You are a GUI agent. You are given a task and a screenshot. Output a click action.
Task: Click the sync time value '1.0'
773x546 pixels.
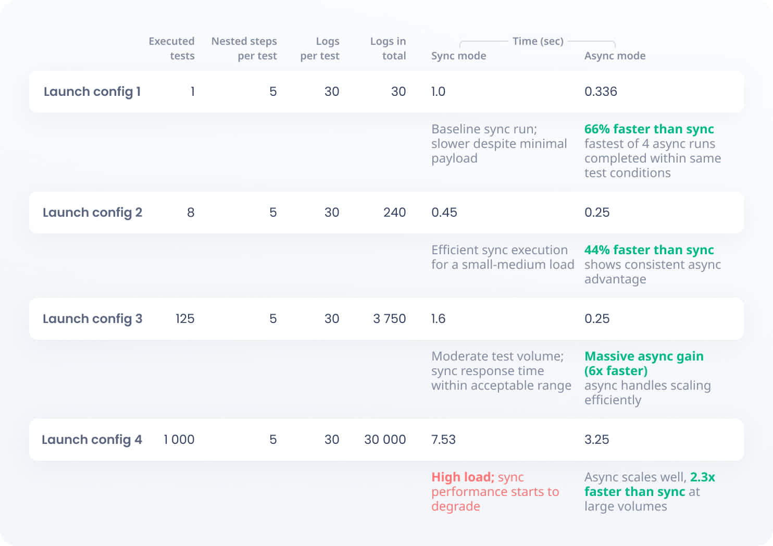438,92
